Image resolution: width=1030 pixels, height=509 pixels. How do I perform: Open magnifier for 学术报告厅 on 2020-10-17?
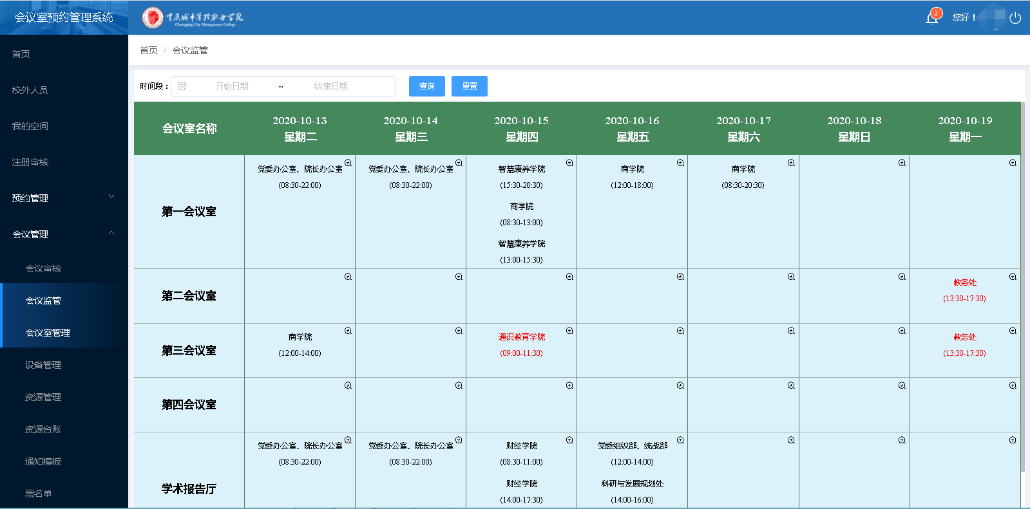click(791, 440)
